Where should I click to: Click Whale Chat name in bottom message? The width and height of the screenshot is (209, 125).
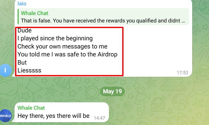point(31,108)
